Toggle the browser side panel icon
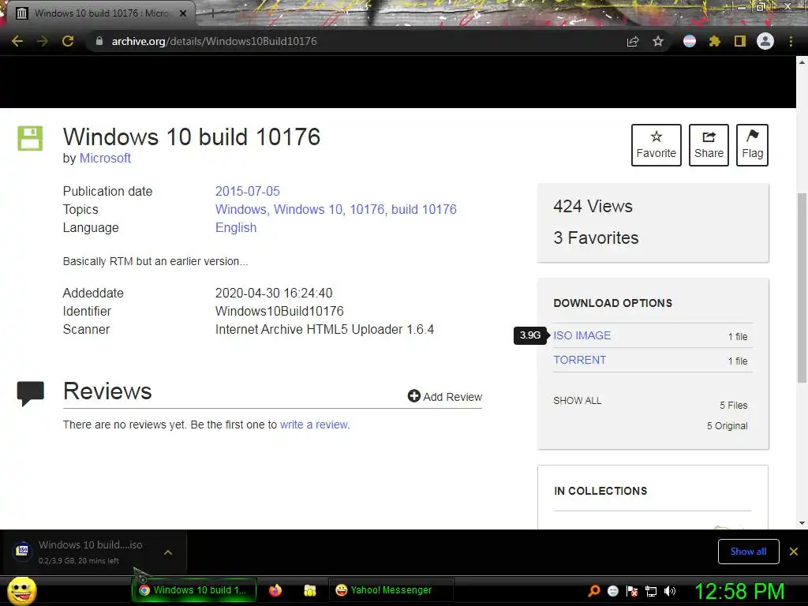The width and height of the screenshot is (808, 606). point(740,41)
